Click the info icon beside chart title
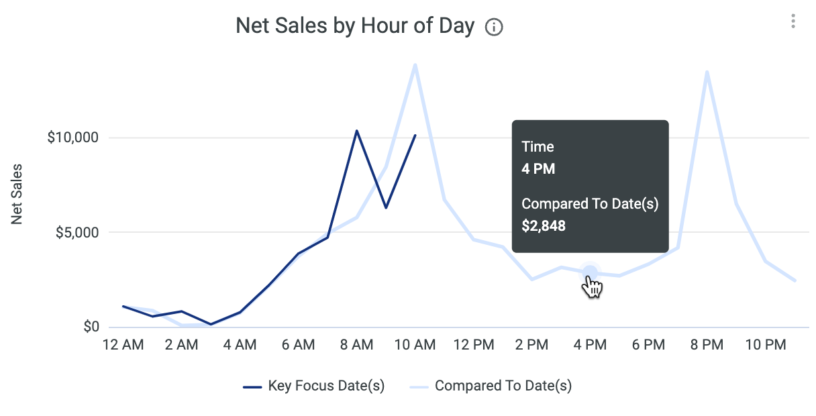 494,28
